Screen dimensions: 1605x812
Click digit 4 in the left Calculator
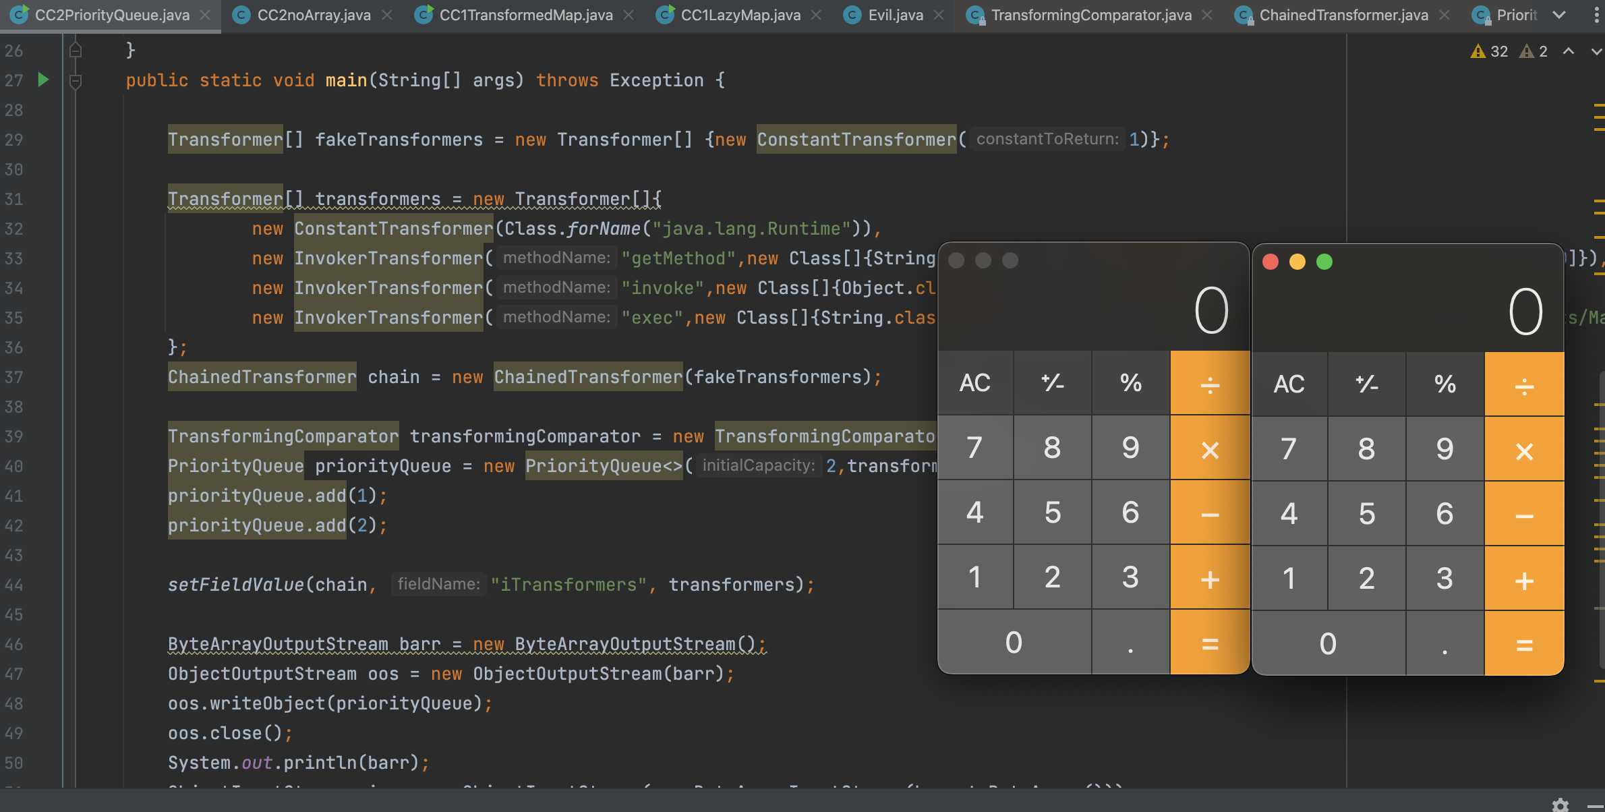[x=975, y=513]
